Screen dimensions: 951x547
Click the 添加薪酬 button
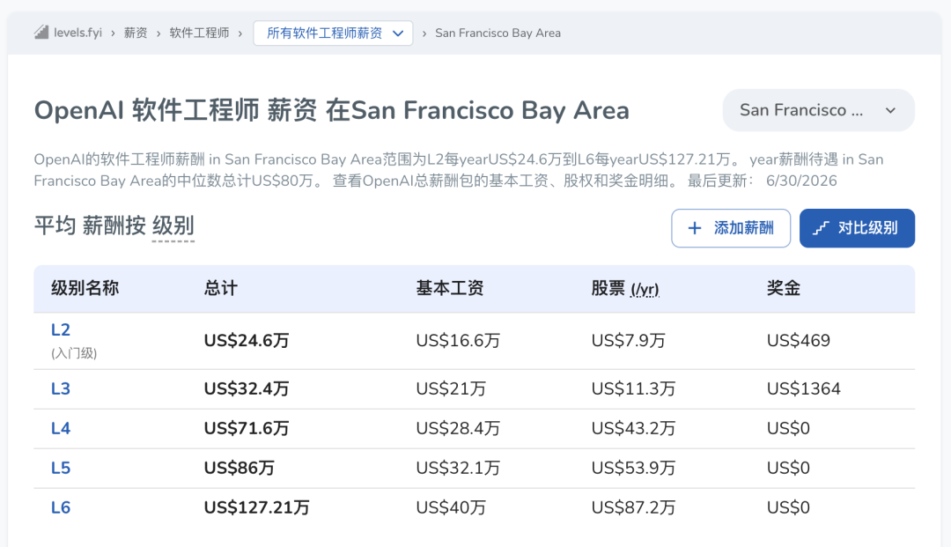[x=731, y=228]
